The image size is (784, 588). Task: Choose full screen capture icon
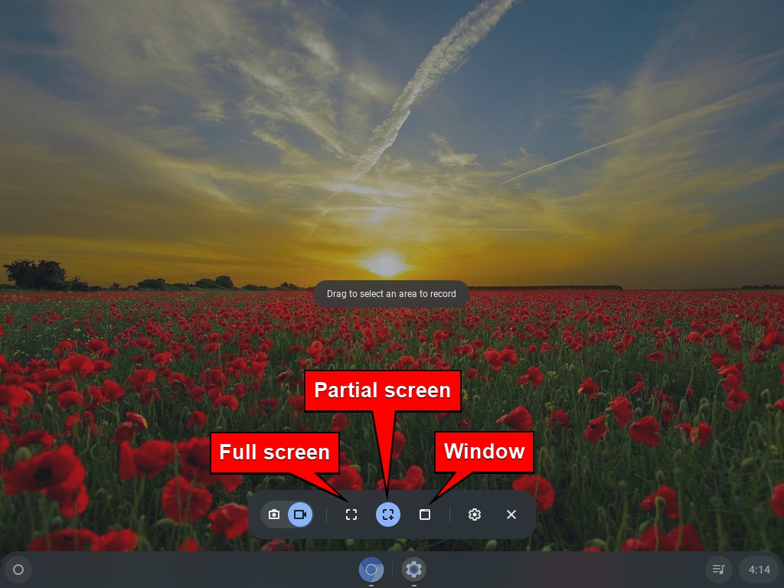click(351, 514)
